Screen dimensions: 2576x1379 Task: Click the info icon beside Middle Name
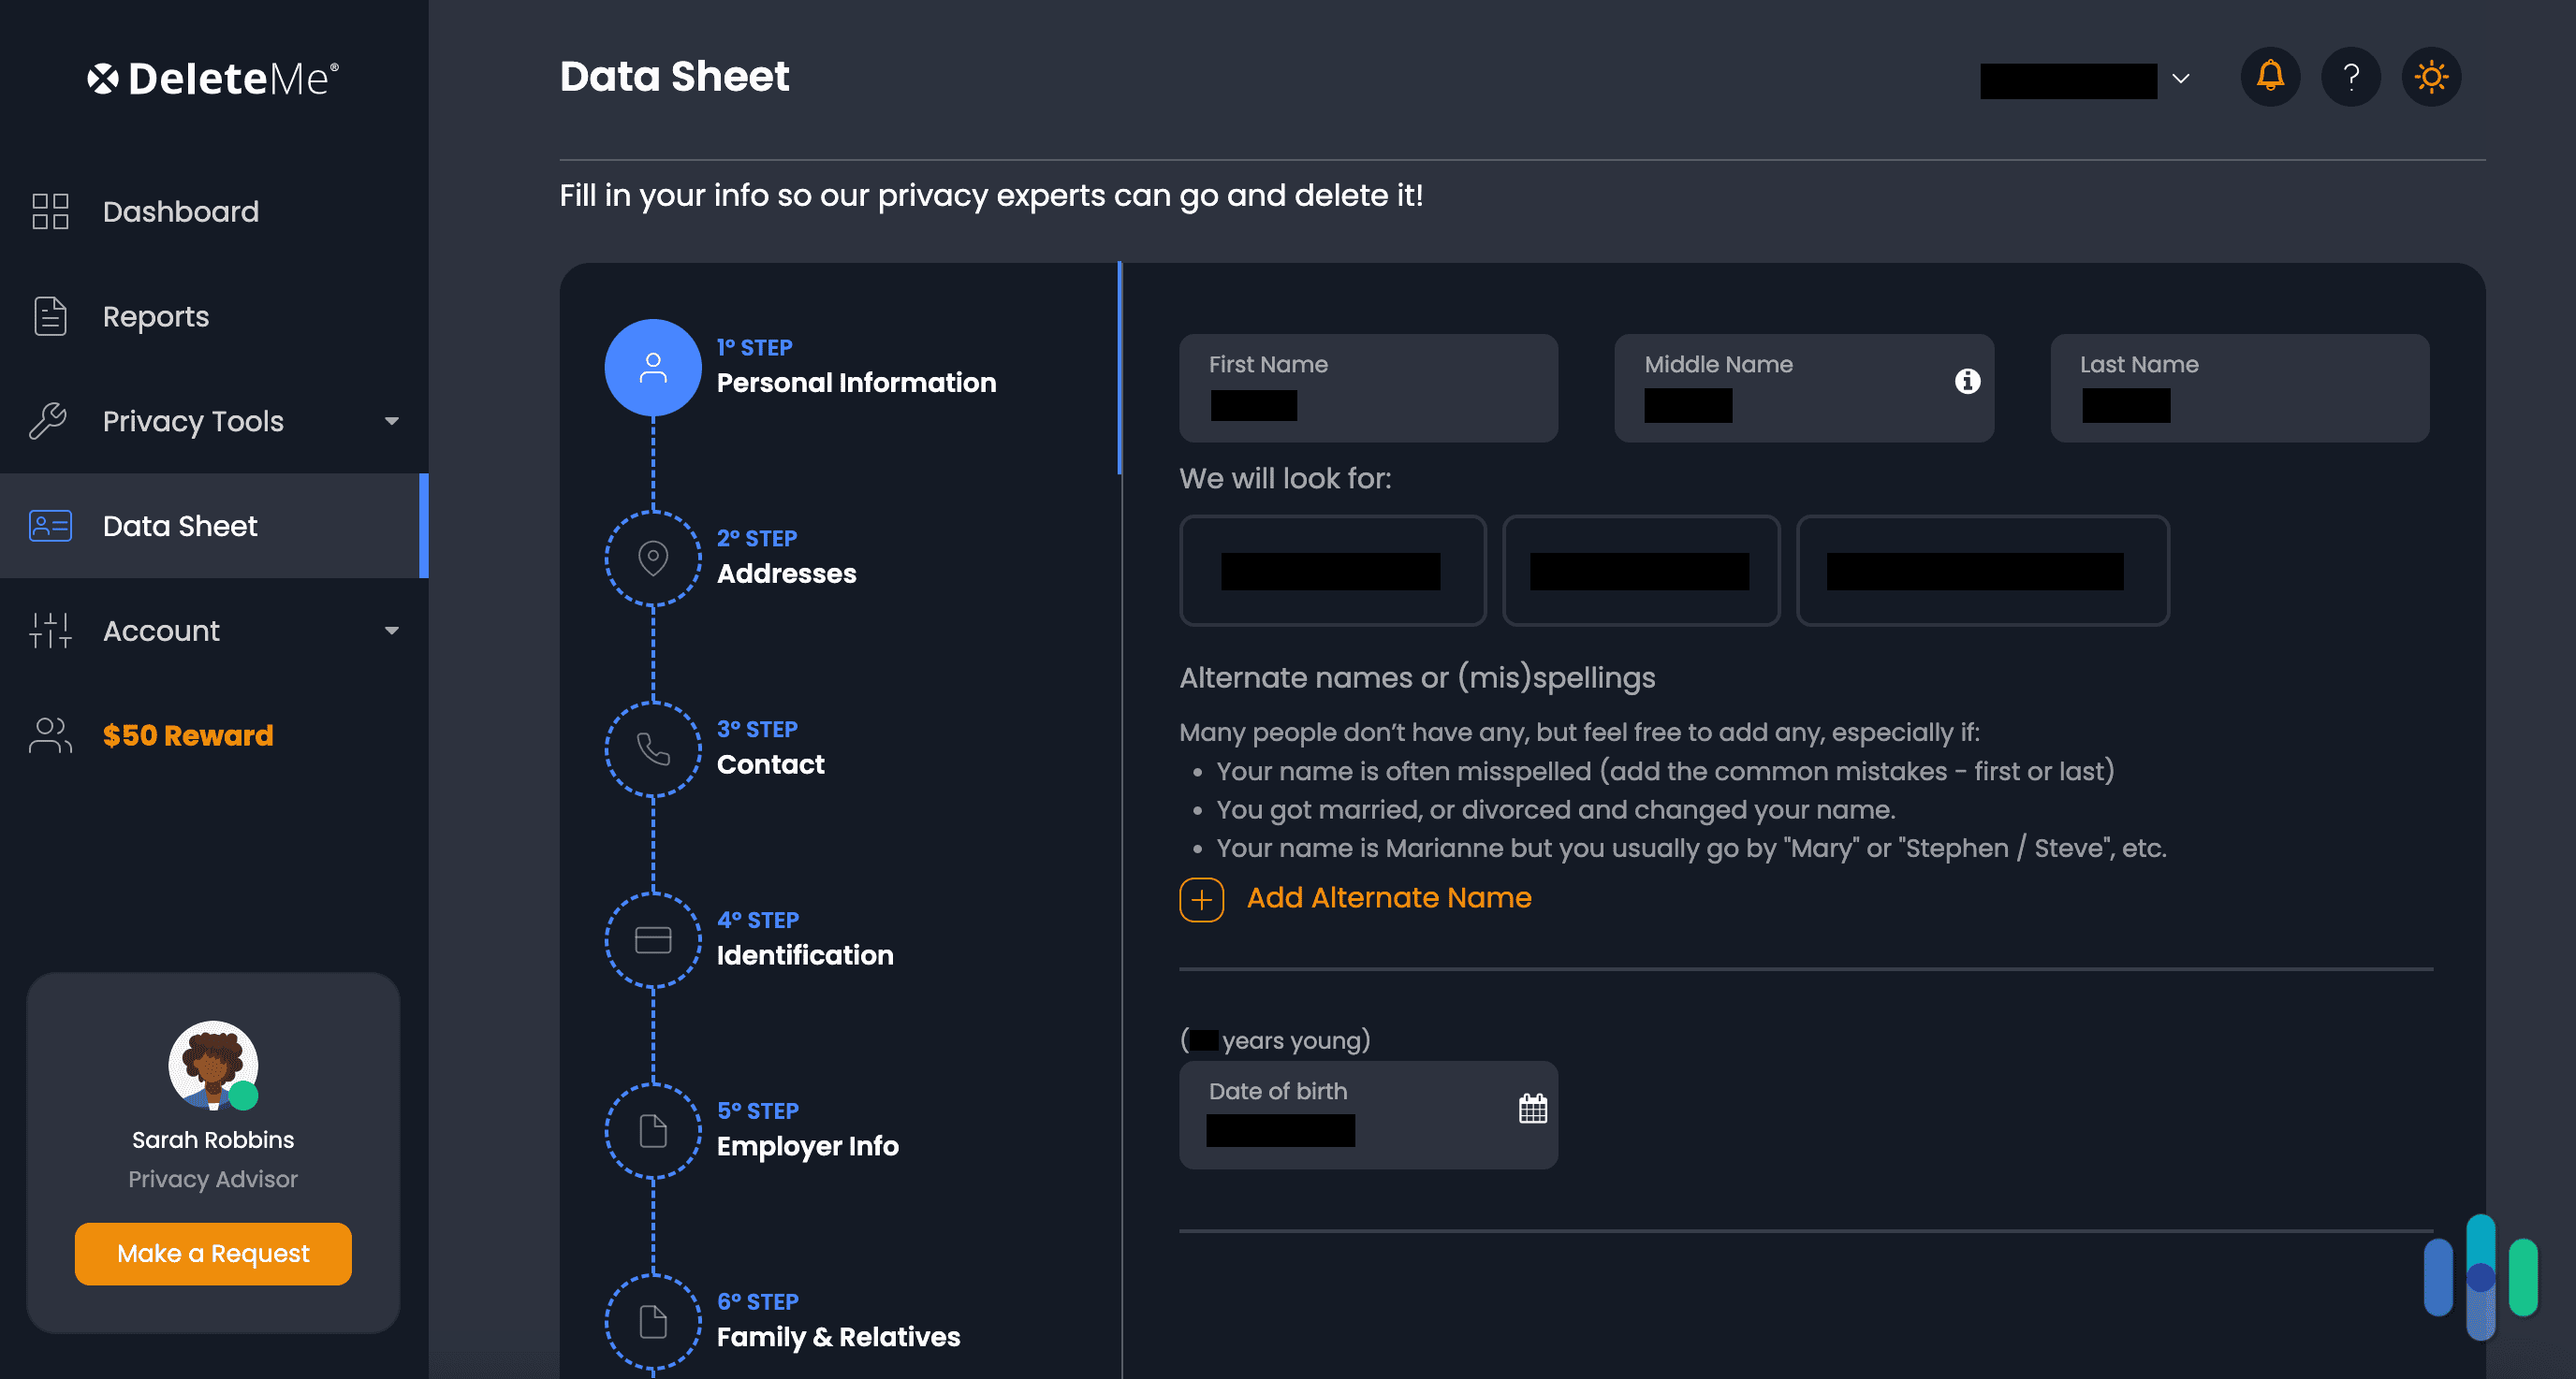(x=1967, y=381)
